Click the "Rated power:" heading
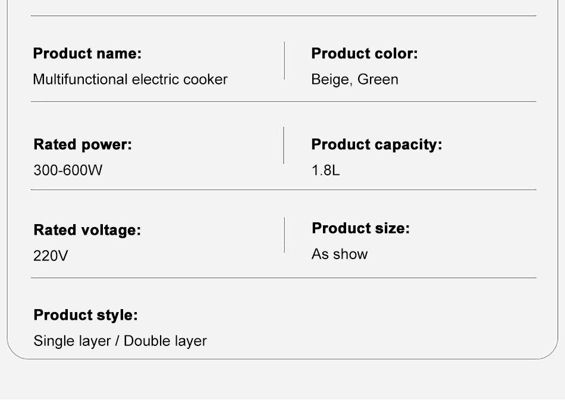Screen dimensions: 565x406 click(83, 144)
